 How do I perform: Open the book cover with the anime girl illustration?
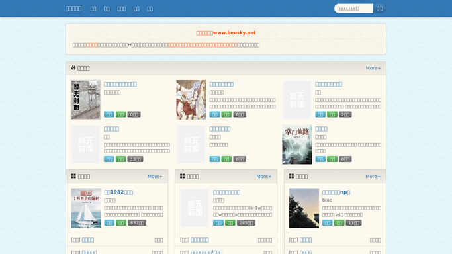[x=191, y=100]
